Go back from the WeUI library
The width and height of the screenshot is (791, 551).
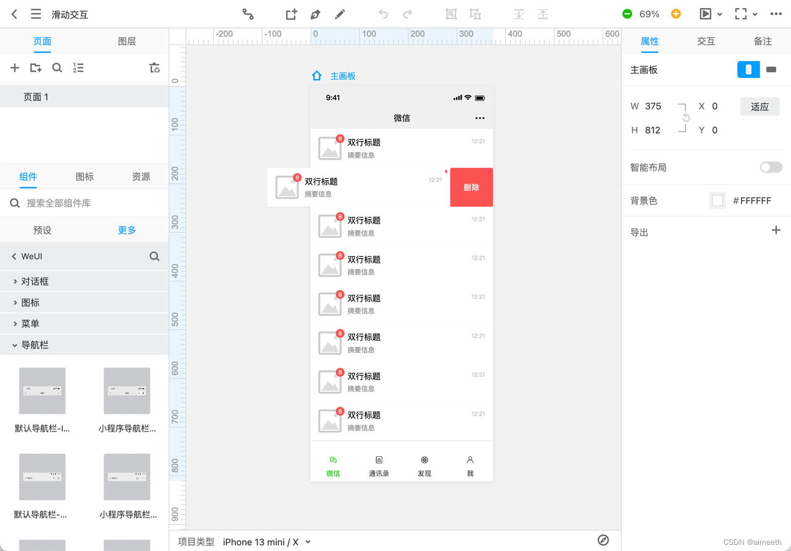tap(14, 256)
